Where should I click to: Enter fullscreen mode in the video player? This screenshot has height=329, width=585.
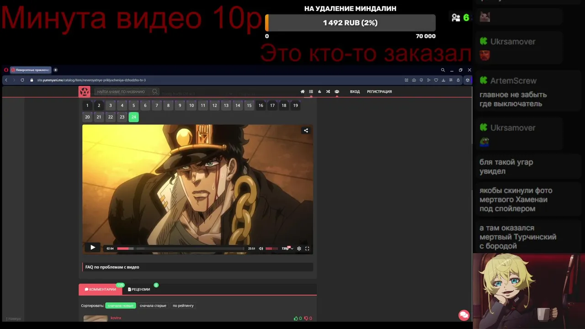(307, 249)
